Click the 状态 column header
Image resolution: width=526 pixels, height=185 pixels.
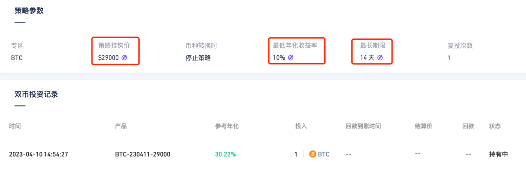[495, 126]
